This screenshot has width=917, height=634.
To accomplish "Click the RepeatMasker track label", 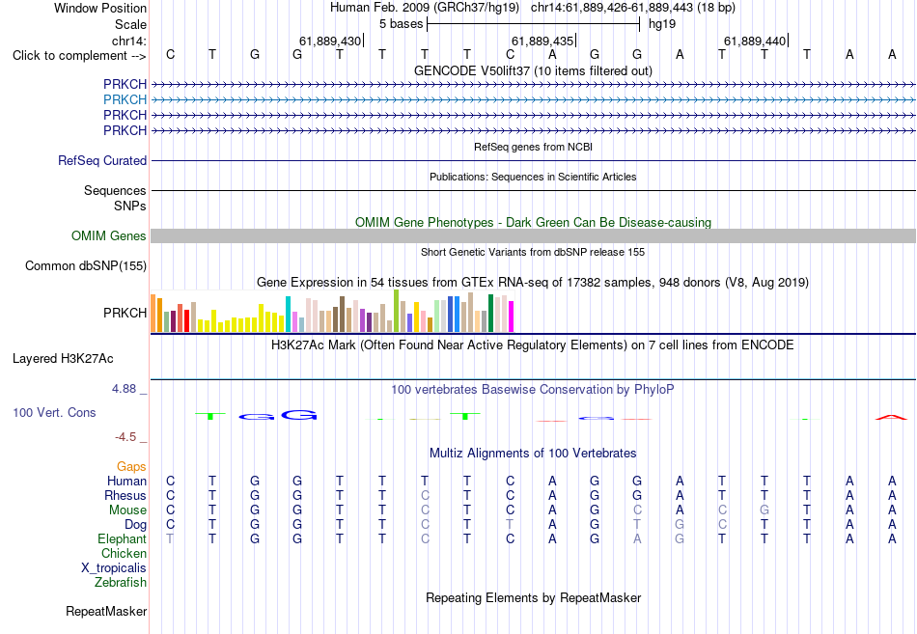I will point(106,611).
